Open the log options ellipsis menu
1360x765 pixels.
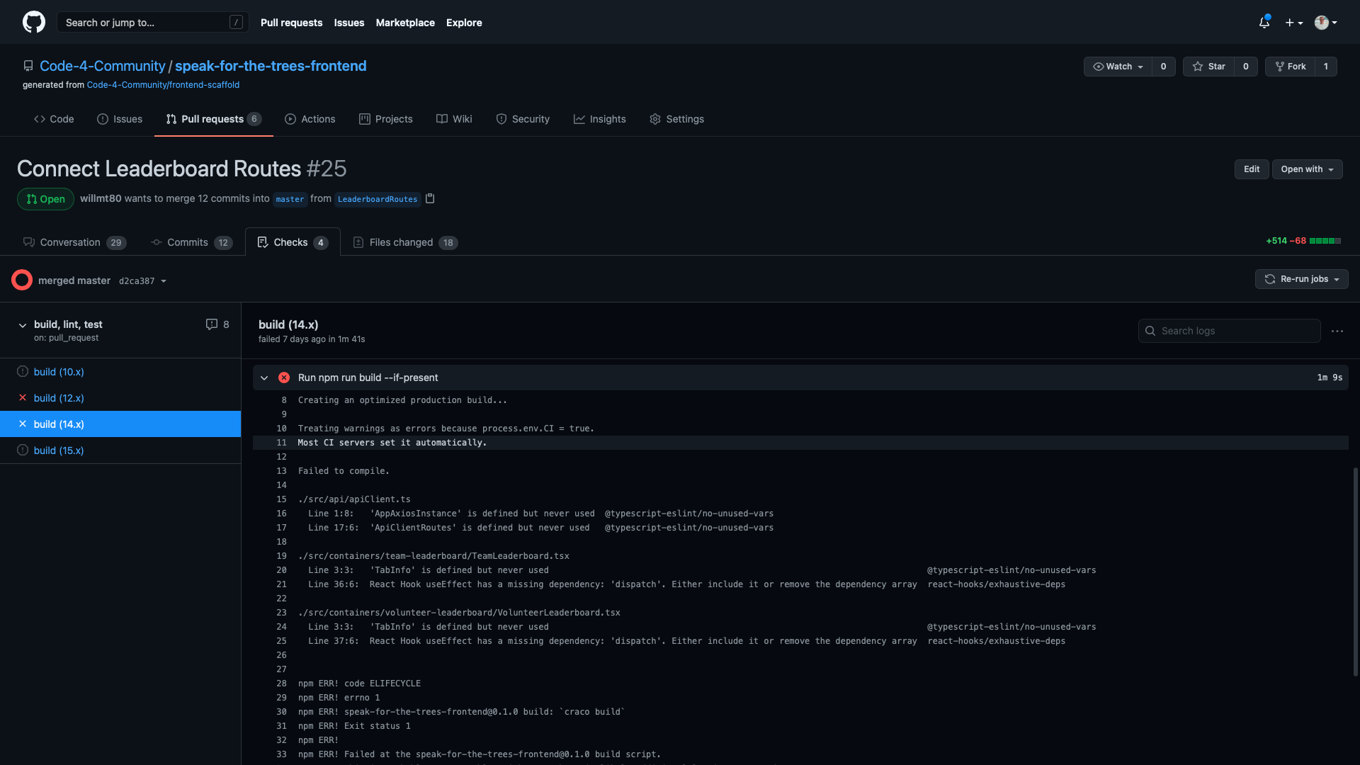(x=1337, y=331)
